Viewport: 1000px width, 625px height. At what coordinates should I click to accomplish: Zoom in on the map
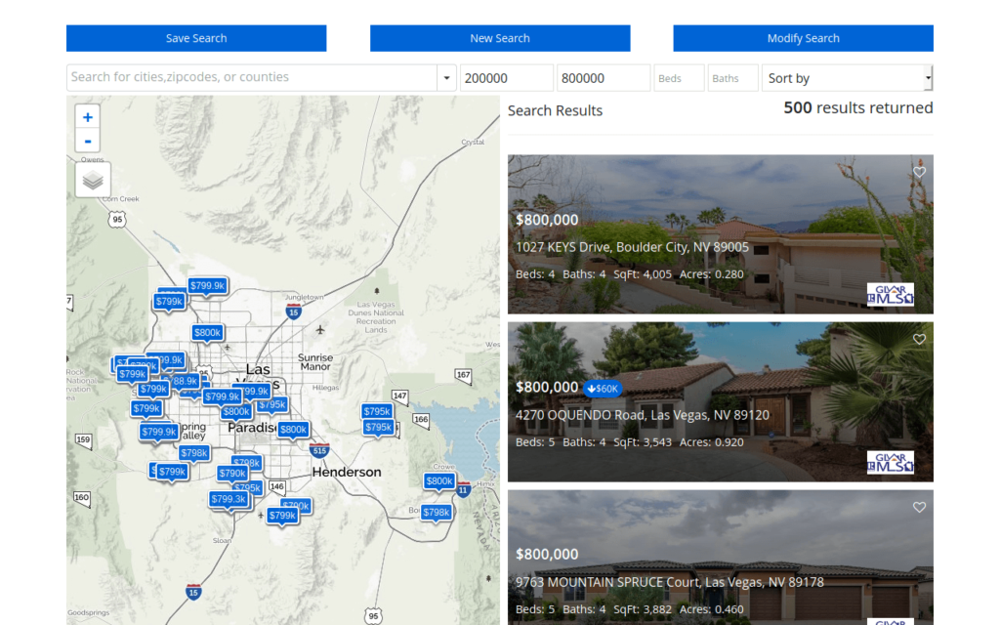coord(87,117)
